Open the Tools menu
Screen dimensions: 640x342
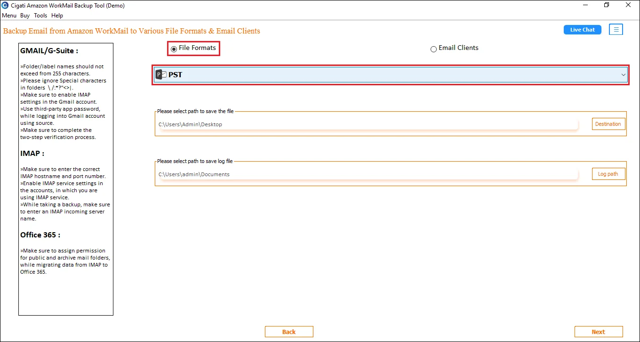point(40,16)
